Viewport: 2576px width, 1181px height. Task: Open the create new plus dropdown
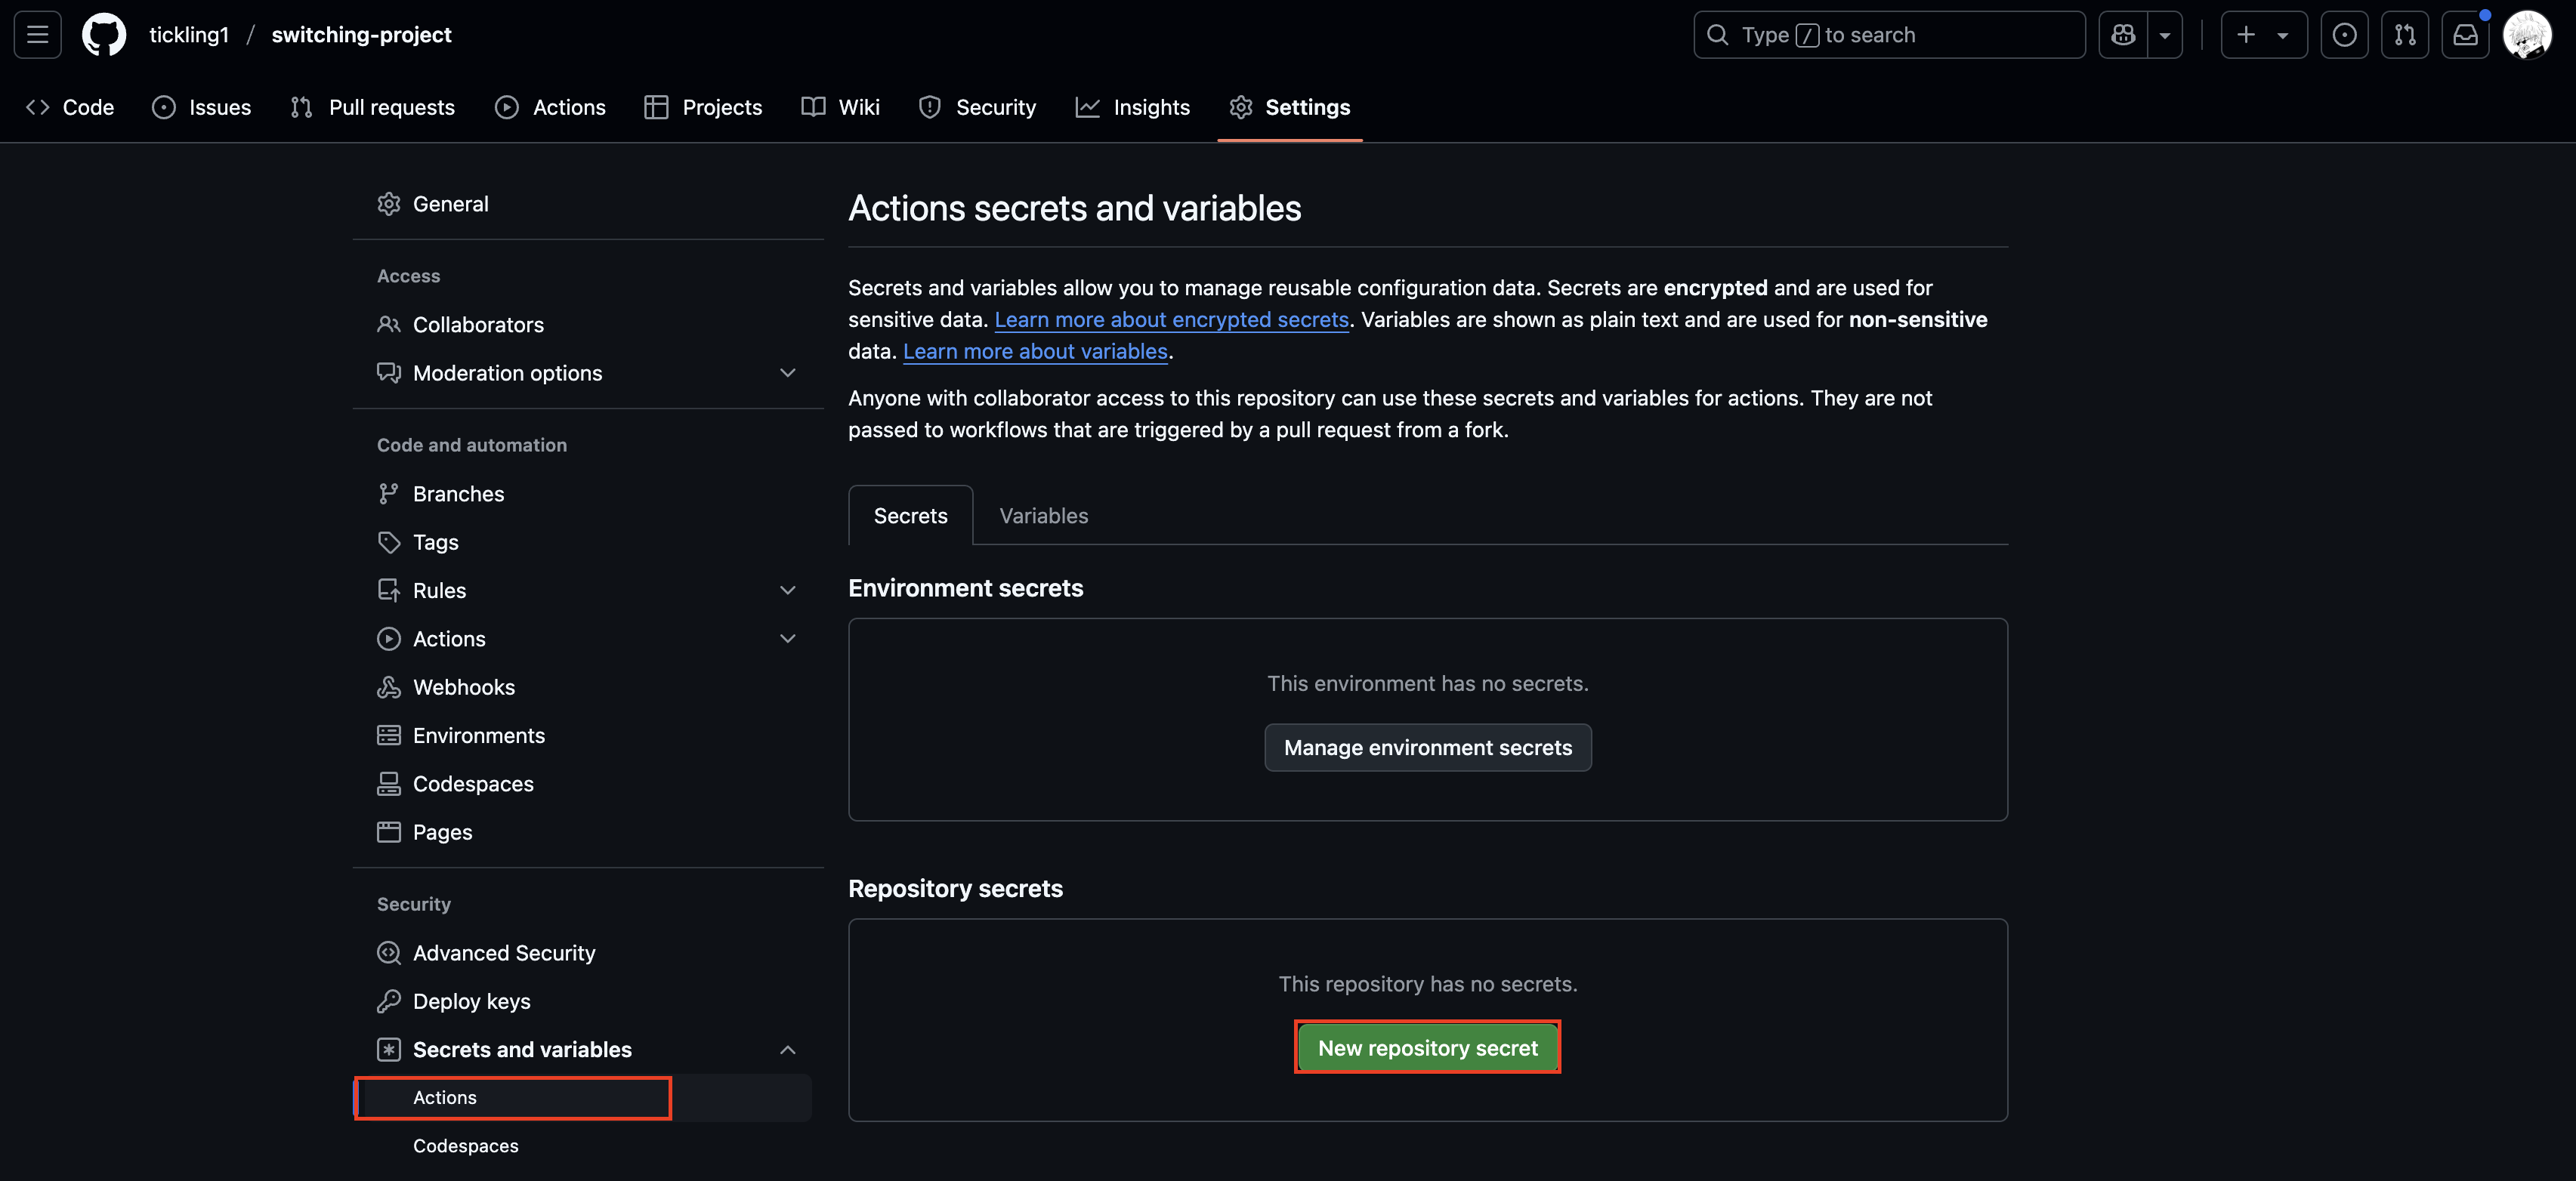(x=2263, y=35)
